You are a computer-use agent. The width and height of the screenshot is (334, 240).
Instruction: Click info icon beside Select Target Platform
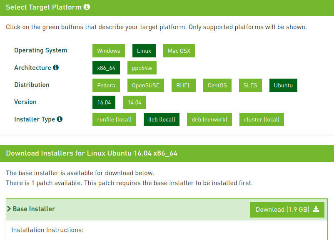point(87,7)
